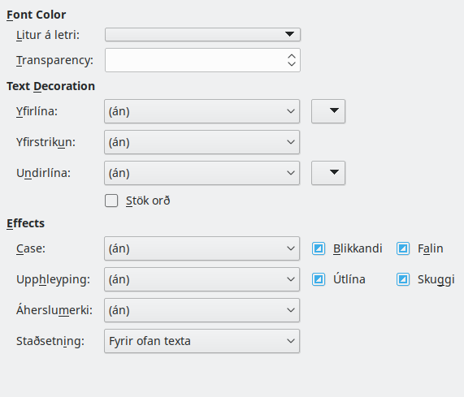Click the Áherslumerki label
The width and height of the screenshot is (464, 397).
(54, 310)
